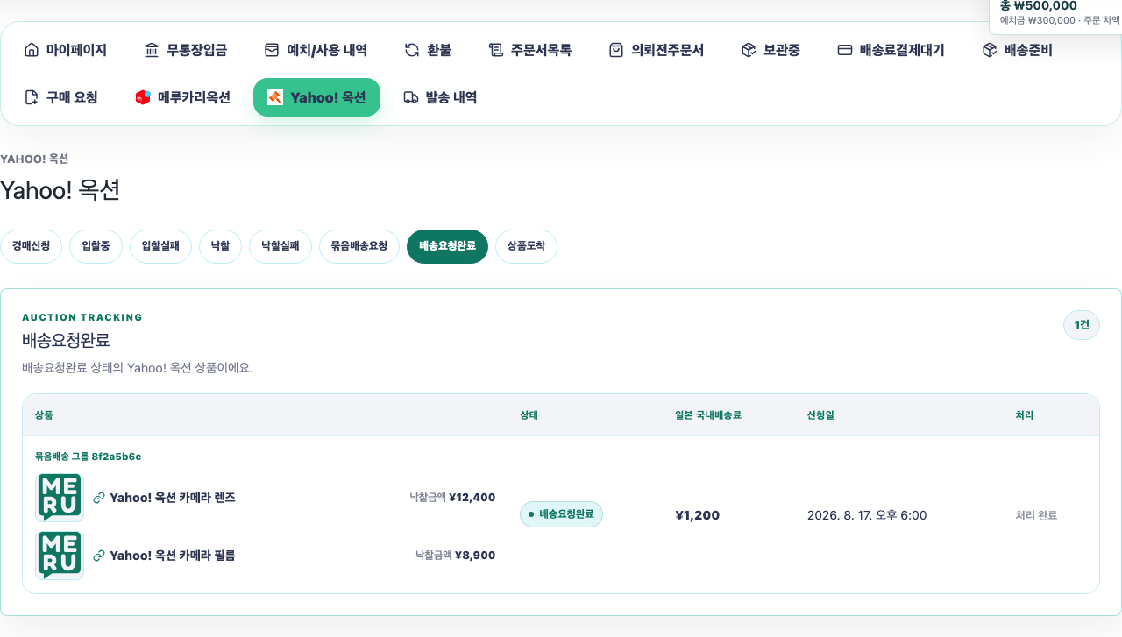This screenshot has width=1122, height=637.
Task: Click the 상태 column header
Action: (x=529, y=415)
